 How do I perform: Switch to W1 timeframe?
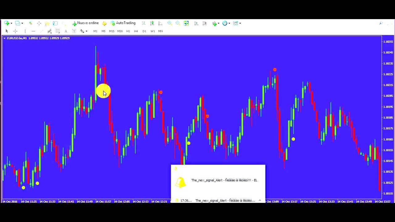click(x=153, y=31)
